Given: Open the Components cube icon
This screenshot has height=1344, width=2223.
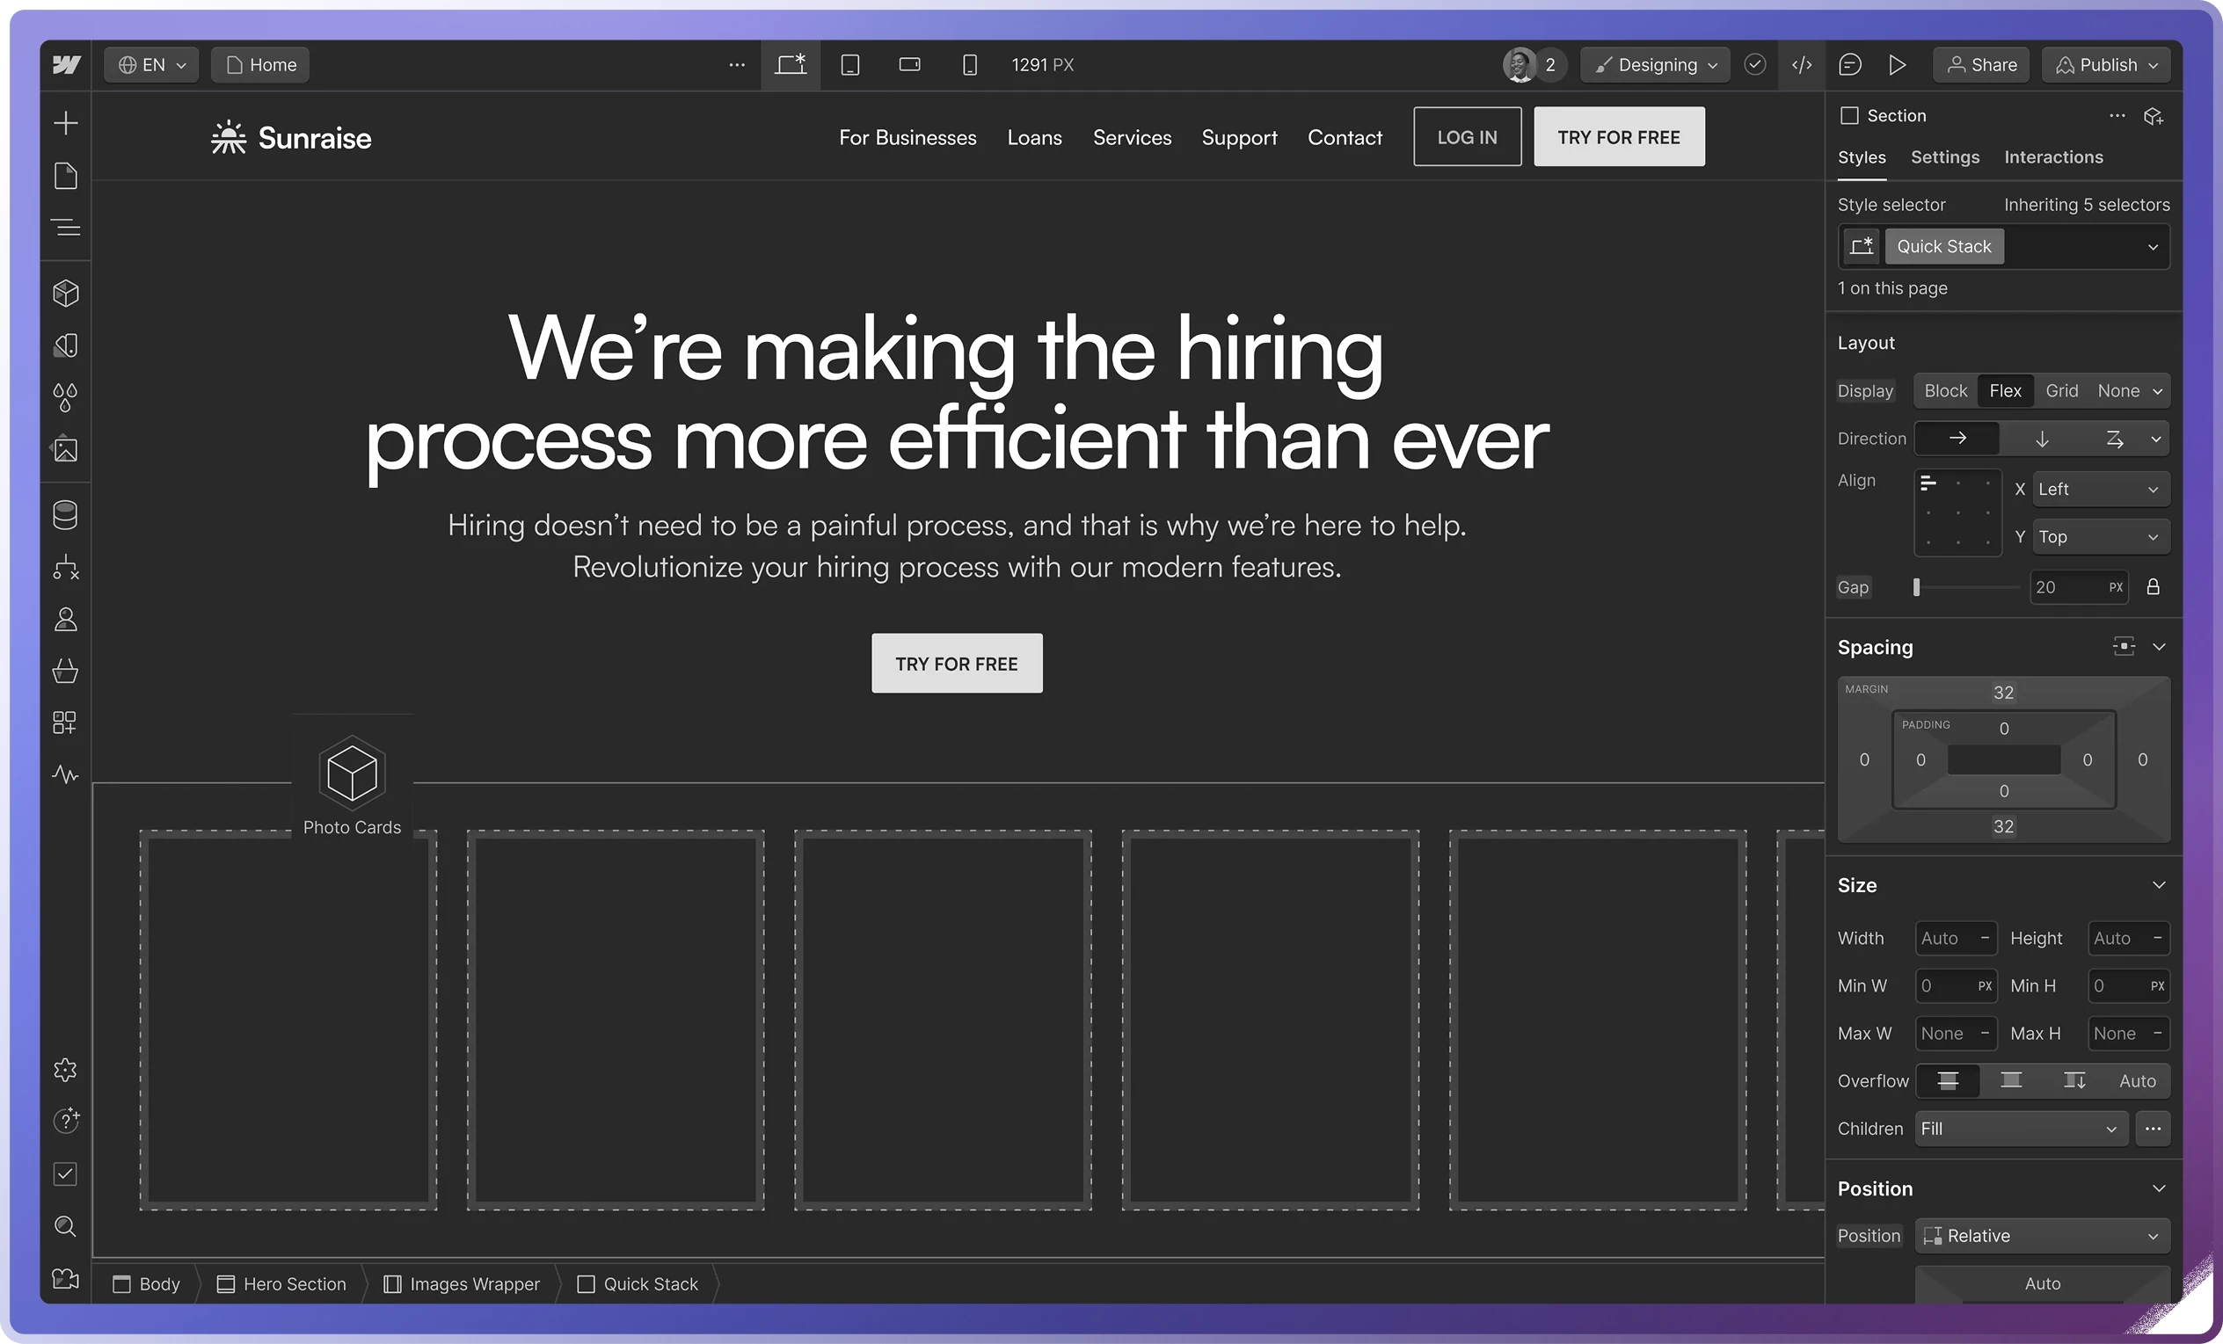Looking at the screenshot, I should tap(66, 294).
